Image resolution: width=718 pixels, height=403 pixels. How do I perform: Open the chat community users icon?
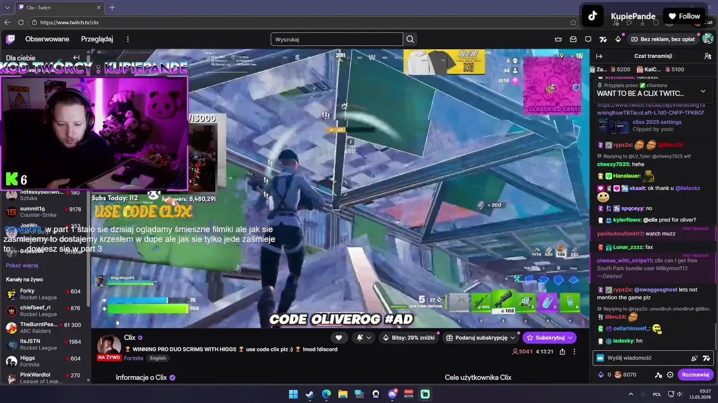click(x=708, y=56)
